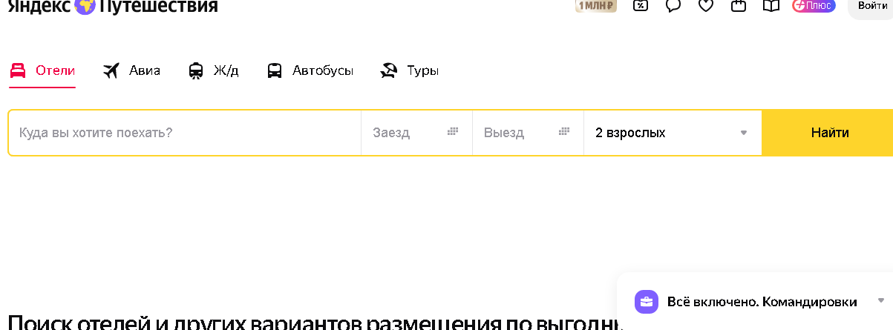Click the calendar icon in Выезд field
Viewport: 893px width, 330px height.
coord(564,132)
